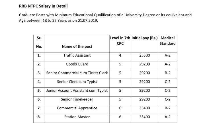Select the 'Traffic Assistant' post cell
This screenshot has width=203, height=127.
pyautogui.click(x=77, y=55)
